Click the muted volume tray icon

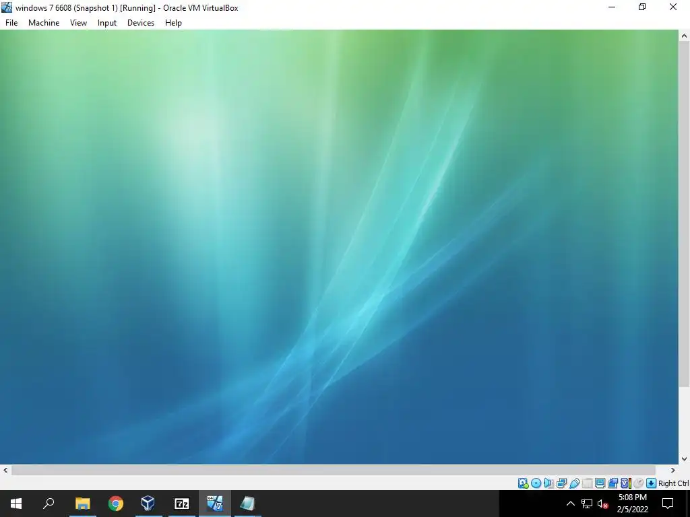(x=602, y=504)
